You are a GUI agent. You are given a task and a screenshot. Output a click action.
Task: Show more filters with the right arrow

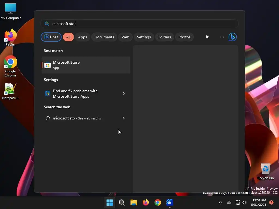click(207, 37)
